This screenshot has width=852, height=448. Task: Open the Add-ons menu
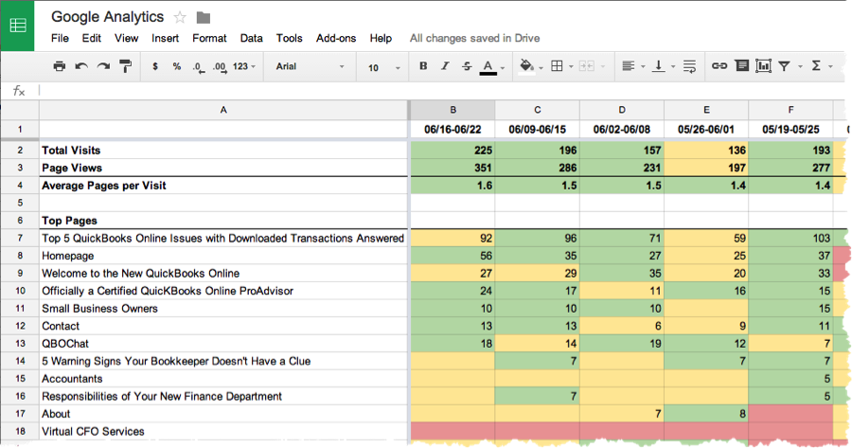[x=336, y=38]
